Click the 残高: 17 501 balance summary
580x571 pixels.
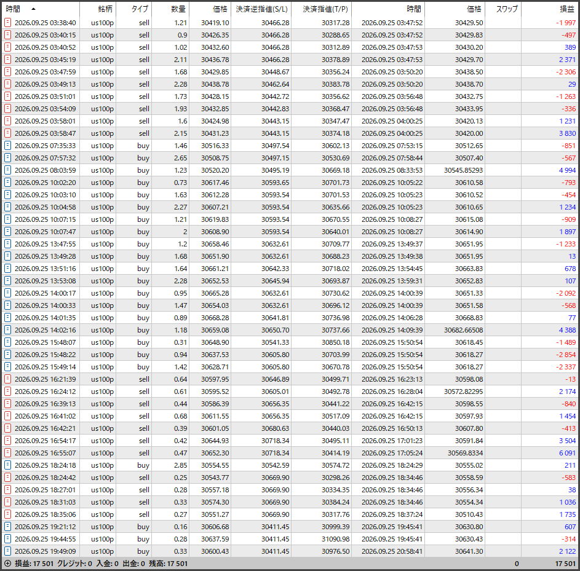tap(169, 564)
